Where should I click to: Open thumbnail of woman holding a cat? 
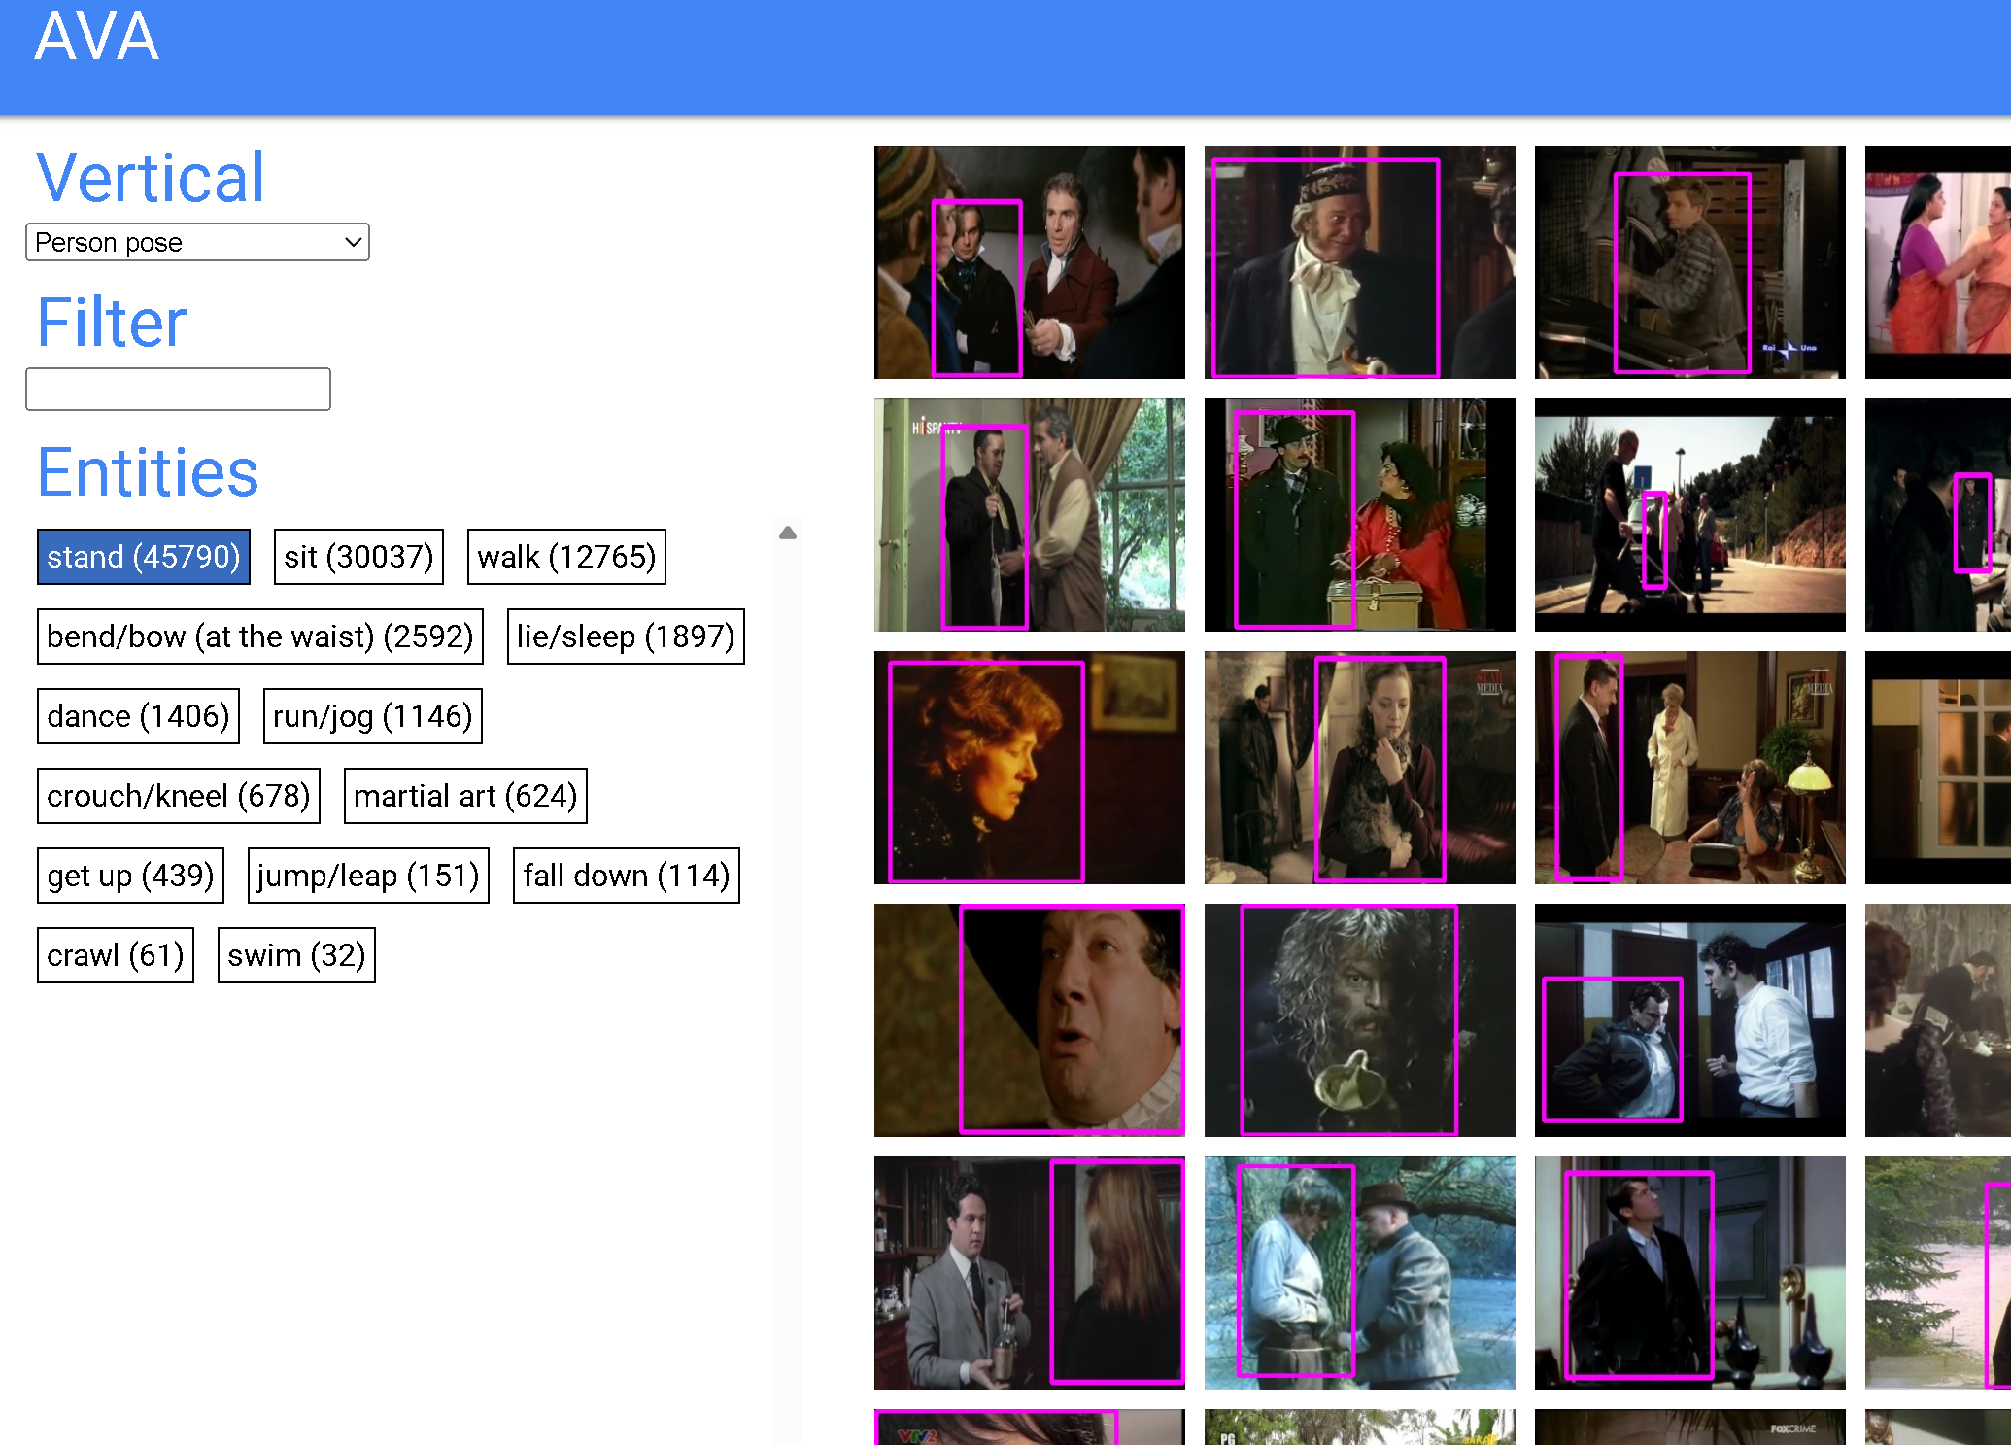pos(1360,768)
